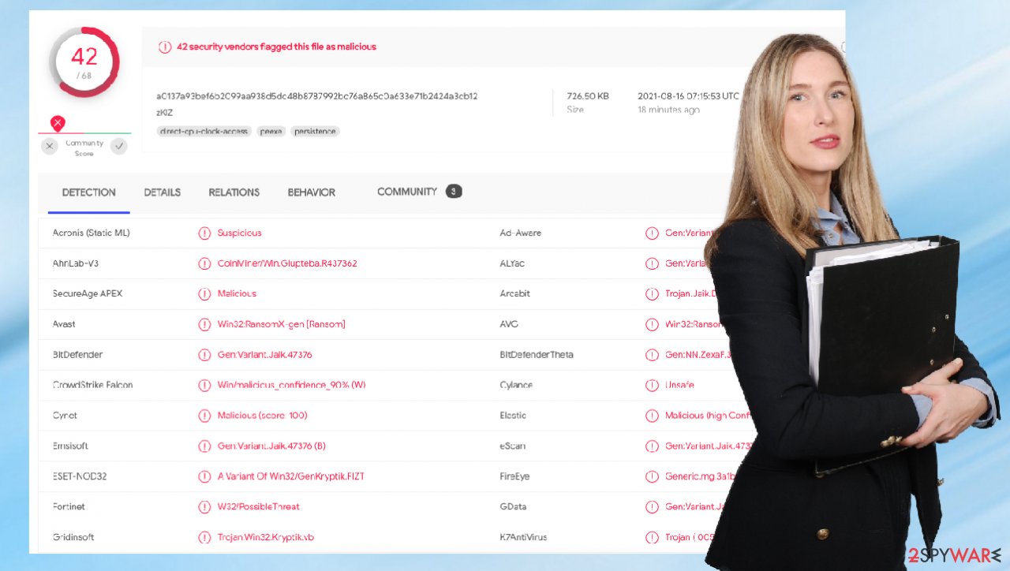Screen dimensions: 1010x571
Task: Click the warning icon in Fortinet row
Action: point(204,506)
